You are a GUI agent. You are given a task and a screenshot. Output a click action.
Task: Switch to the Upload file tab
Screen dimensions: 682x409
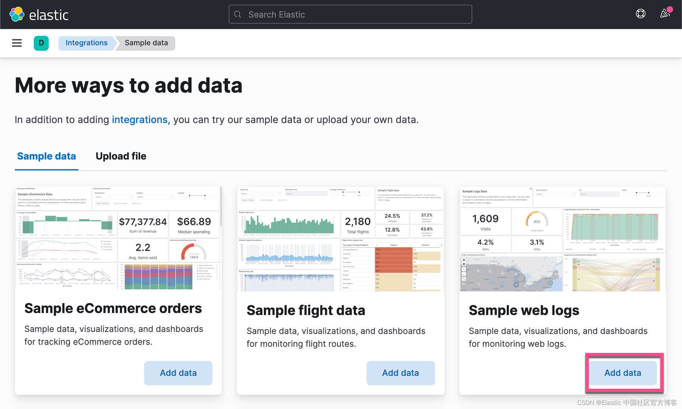coord(121,156)
